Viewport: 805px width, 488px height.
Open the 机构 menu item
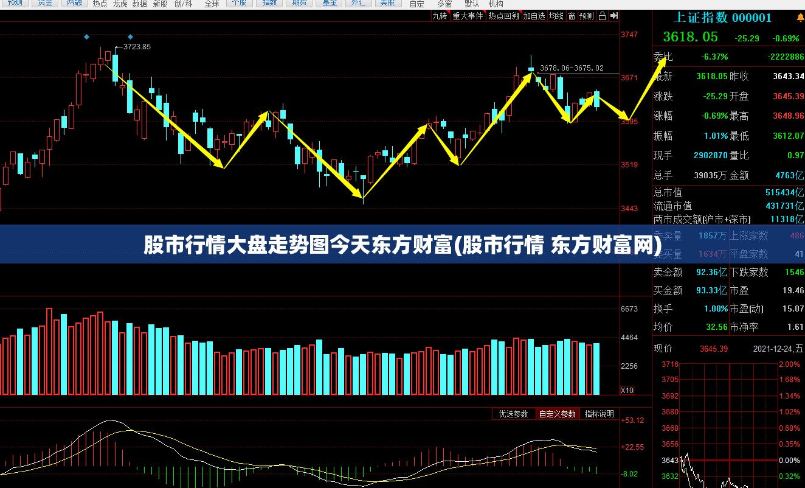(x=496, y=4)
